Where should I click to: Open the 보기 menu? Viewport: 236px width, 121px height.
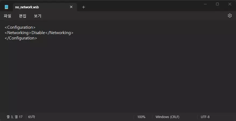(x=38, y=16)
